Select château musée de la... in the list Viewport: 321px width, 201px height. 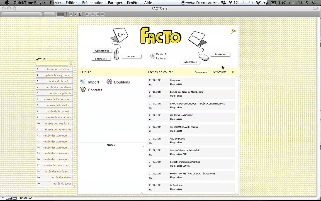click(x=54, y=69)
